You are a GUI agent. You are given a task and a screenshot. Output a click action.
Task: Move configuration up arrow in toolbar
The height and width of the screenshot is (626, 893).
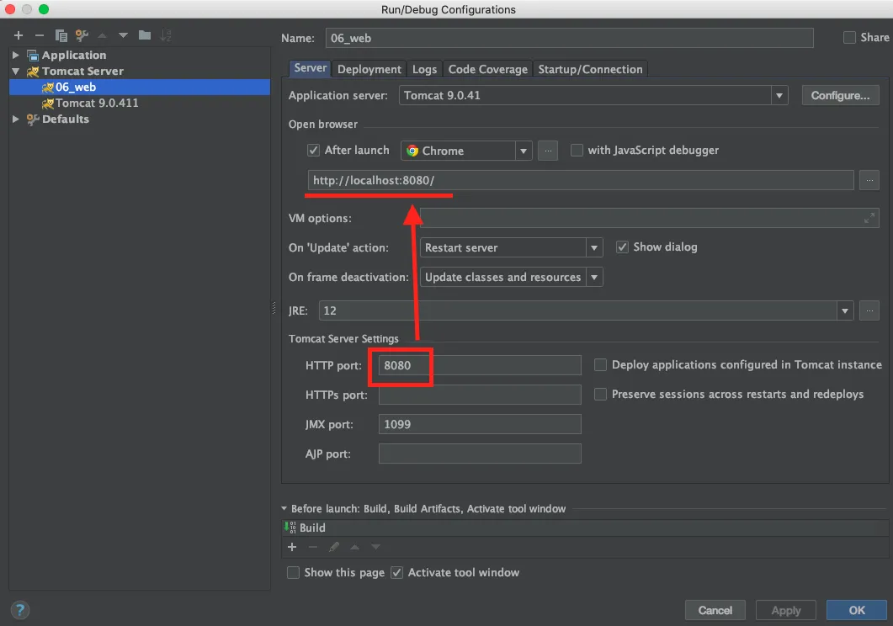tap(103, 35)
